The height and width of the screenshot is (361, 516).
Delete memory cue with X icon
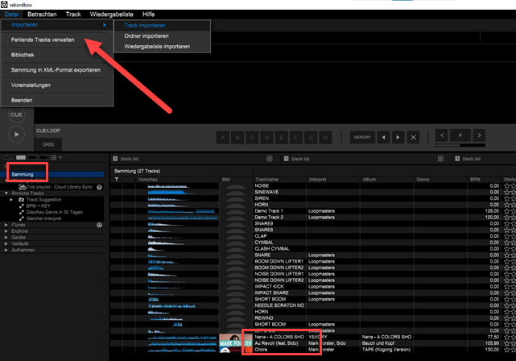[x=413, y=137]
